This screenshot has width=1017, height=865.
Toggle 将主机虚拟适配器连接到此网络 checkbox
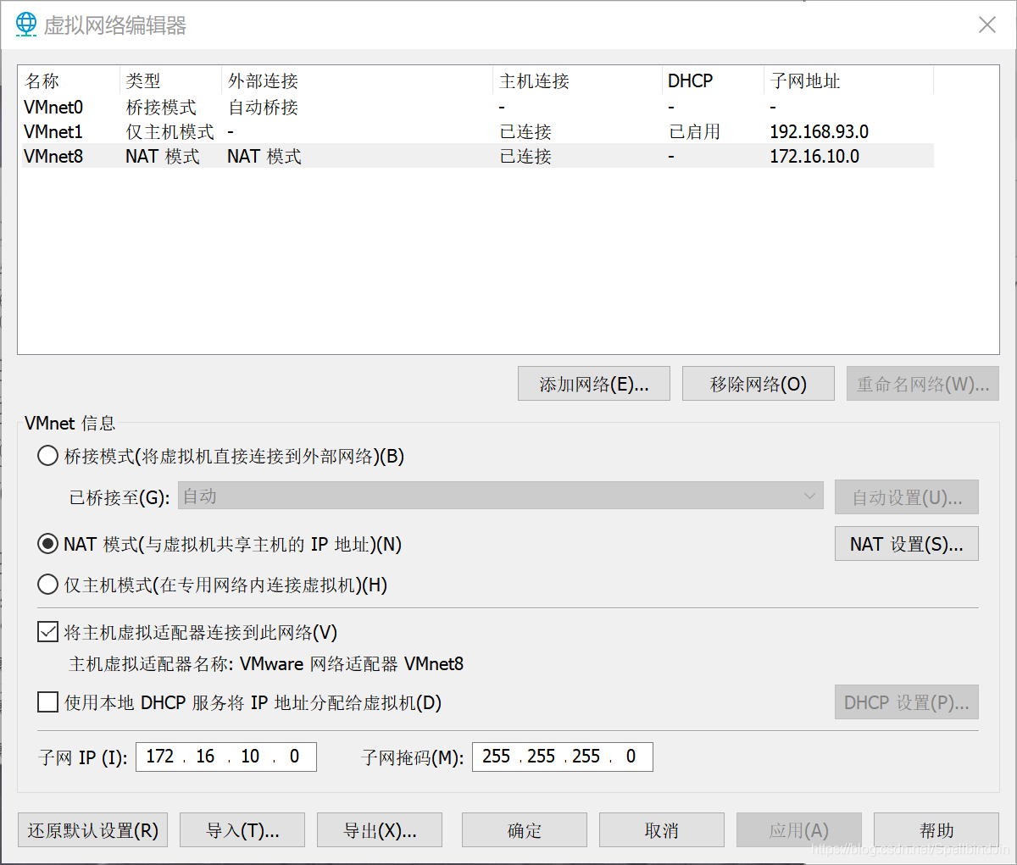[x=48, y=632]
